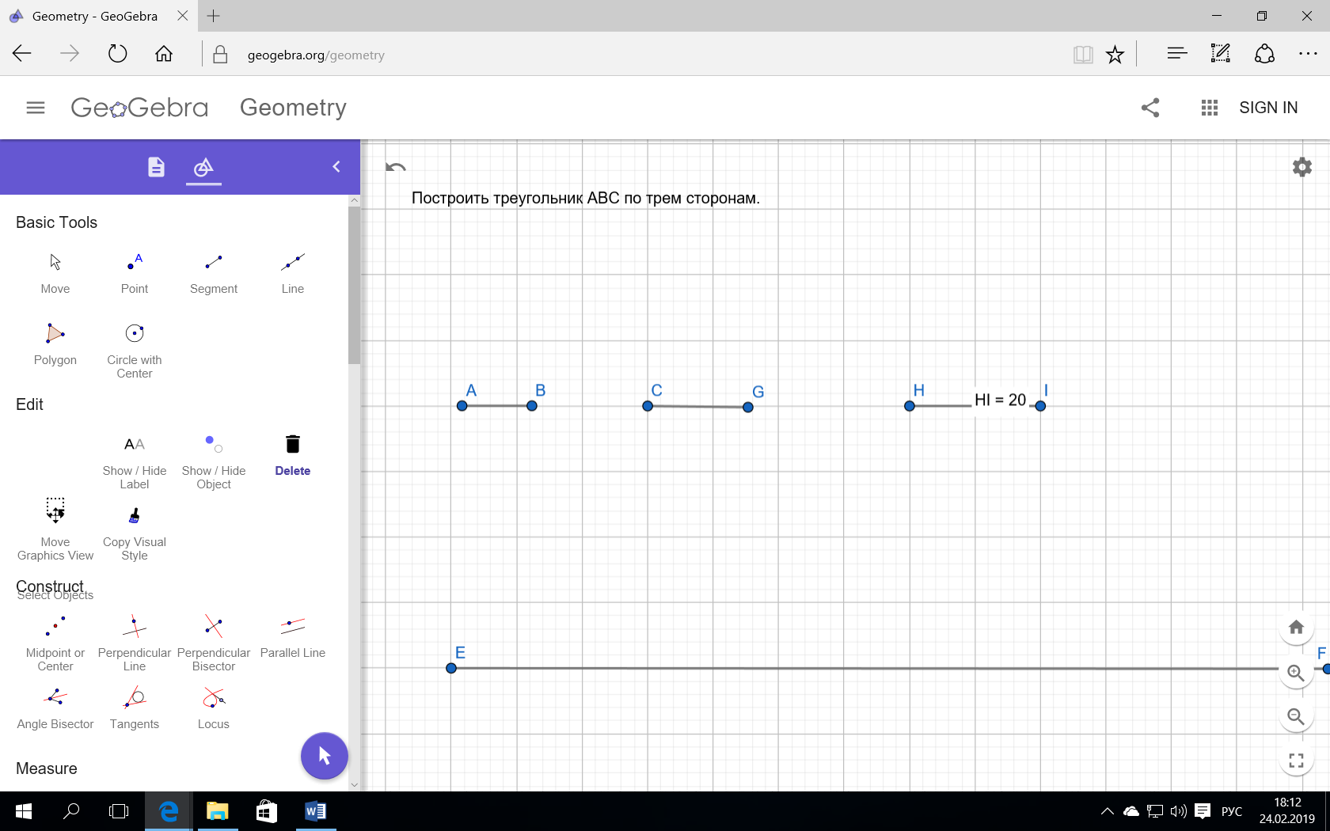Make a web note
This screenshot has height=831, width=1330.
tap(1220, 54)
